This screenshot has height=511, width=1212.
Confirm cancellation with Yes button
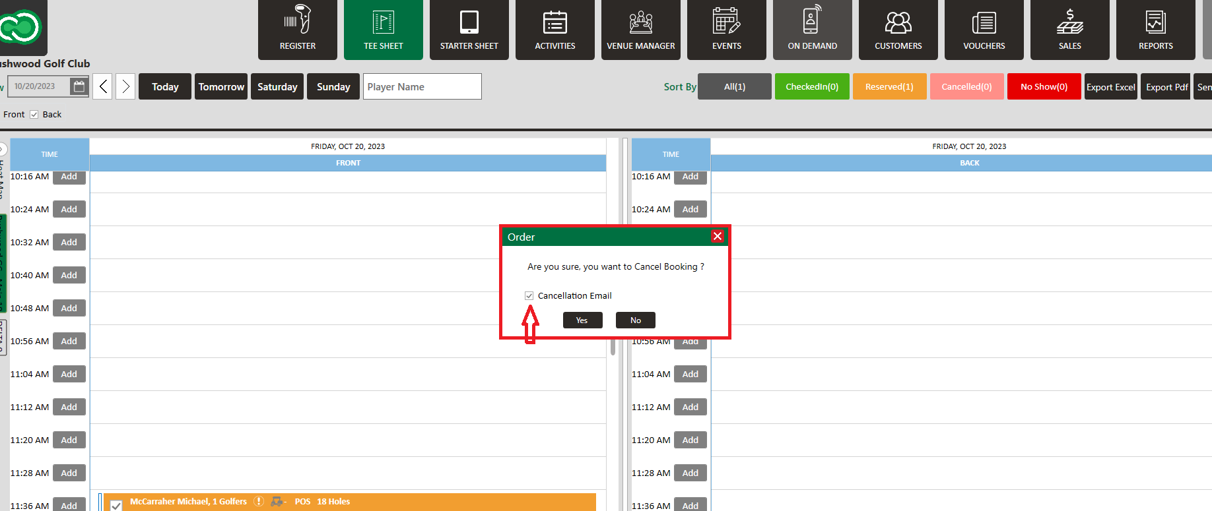pyautogui.click(x=583, y=320)
